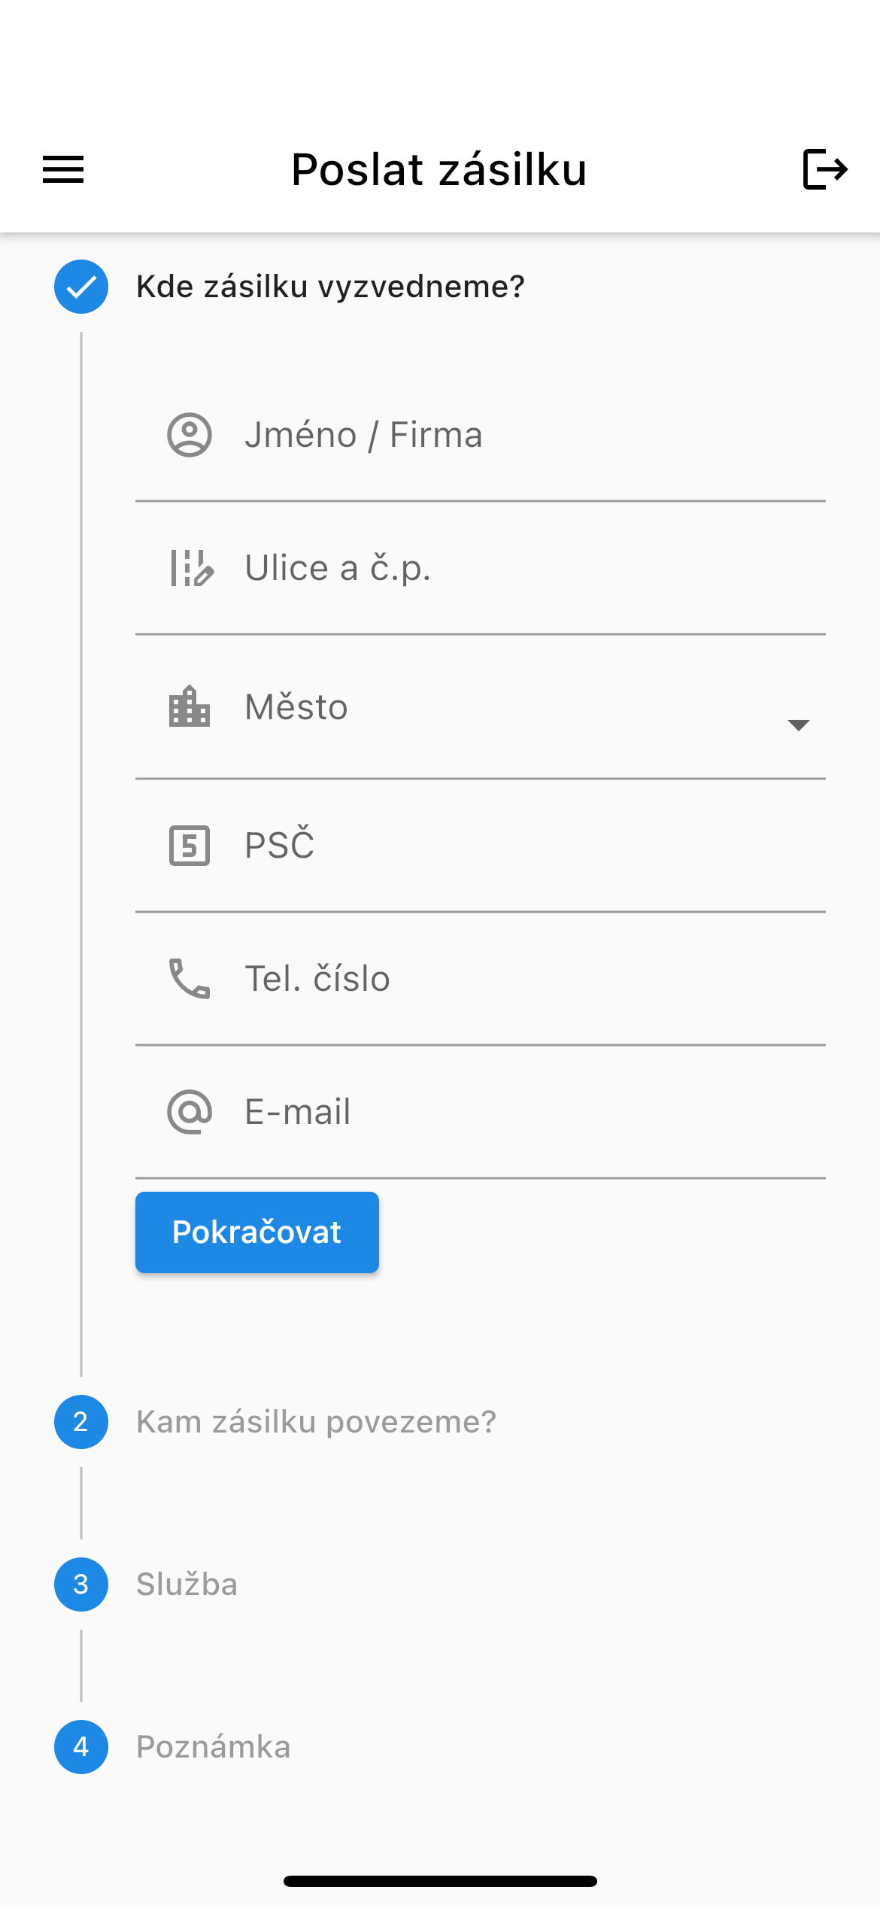Click the Pokračovat button
This screenshot has width=880, height=1905.
(x=257, y=1232)
